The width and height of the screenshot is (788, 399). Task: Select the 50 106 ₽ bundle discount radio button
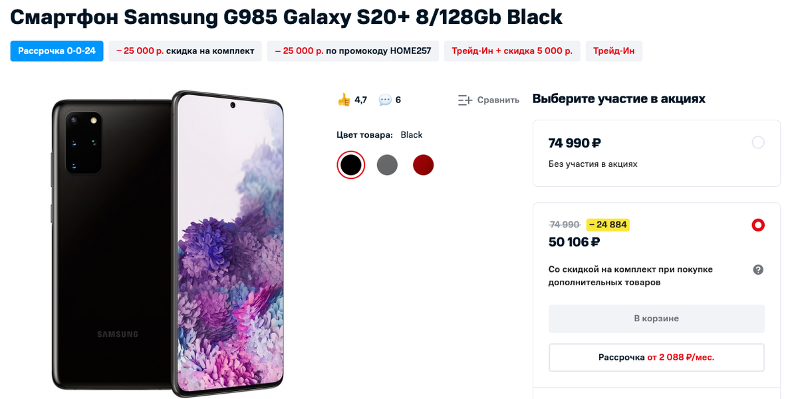[x=758, y=225]
